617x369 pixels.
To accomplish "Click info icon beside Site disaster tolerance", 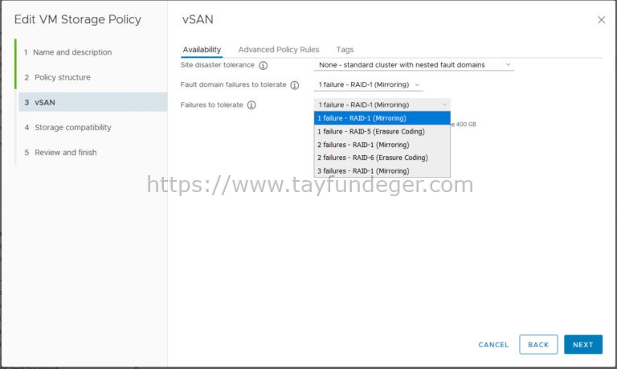I will 263,66.
